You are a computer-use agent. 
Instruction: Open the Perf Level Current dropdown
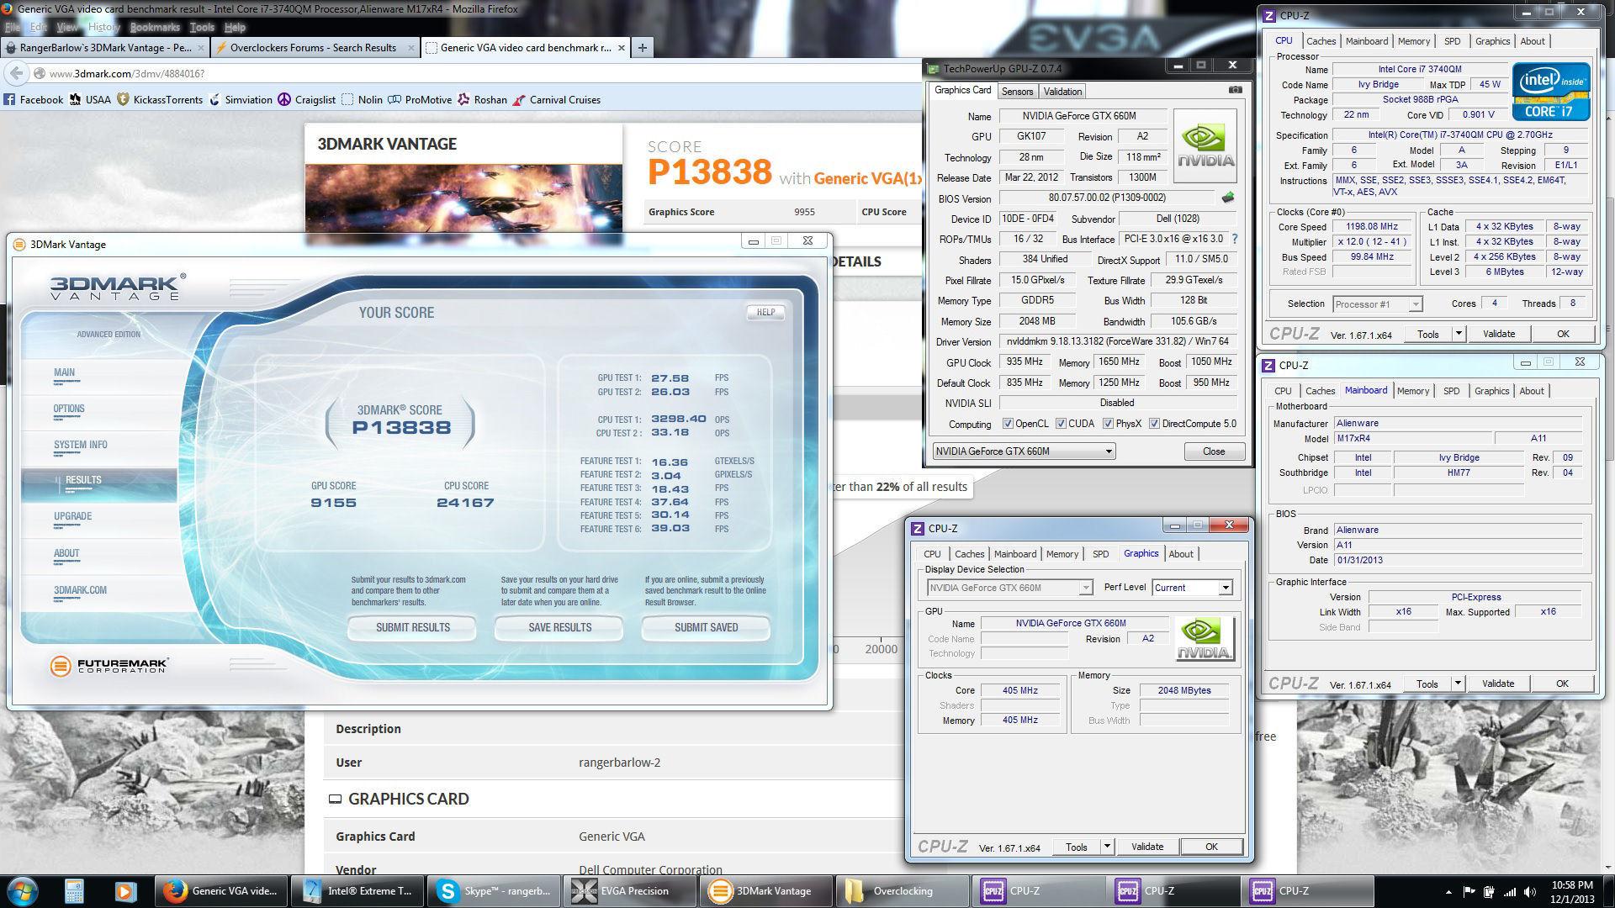point(1192,588)
